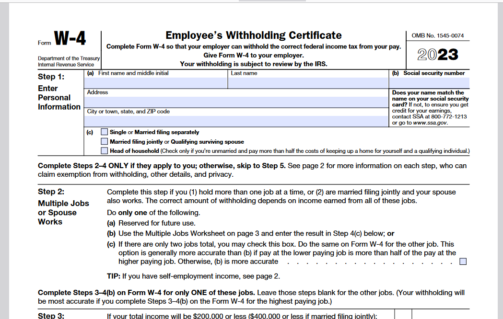Click the Employee's Withholding Certificate title
Viewport: 503px width, 319px height.
254,35
